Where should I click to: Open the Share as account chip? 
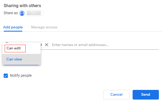pos(31,13)
